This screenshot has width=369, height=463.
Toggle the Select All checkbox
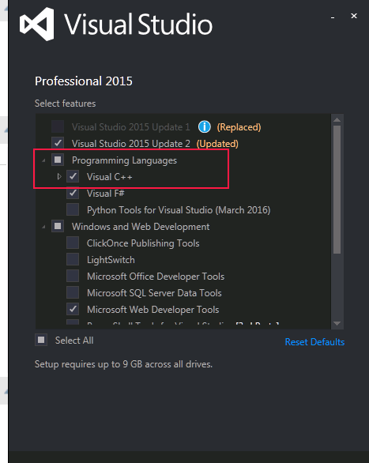(41, 340)
